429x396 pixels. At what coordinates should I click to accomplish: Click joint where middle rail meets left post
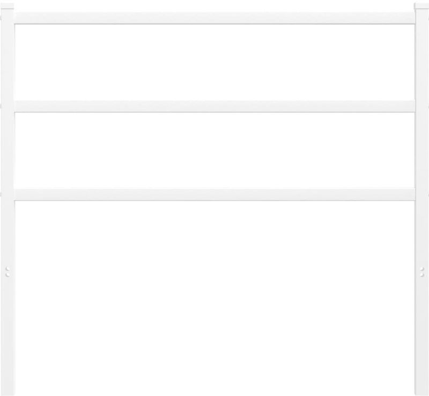tap(14, 106)
